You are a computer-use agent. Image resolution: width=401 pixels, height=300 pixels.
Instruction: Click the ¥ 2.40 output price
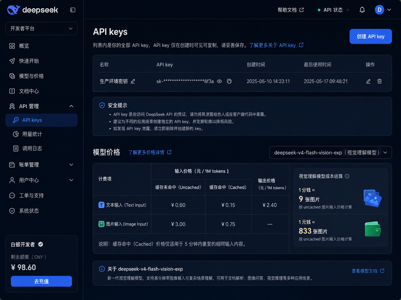tap(269, 205)
